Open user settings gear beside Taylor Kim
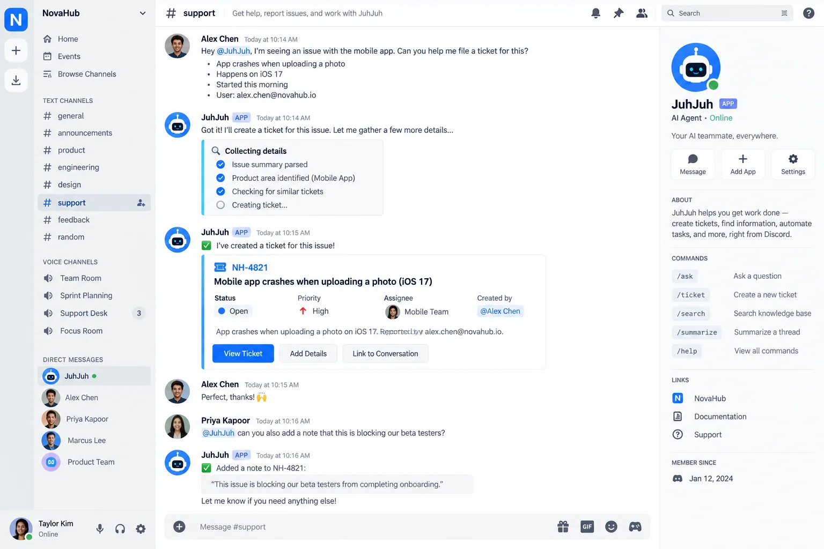Viewport: 824px width, 549px height. 141,529
